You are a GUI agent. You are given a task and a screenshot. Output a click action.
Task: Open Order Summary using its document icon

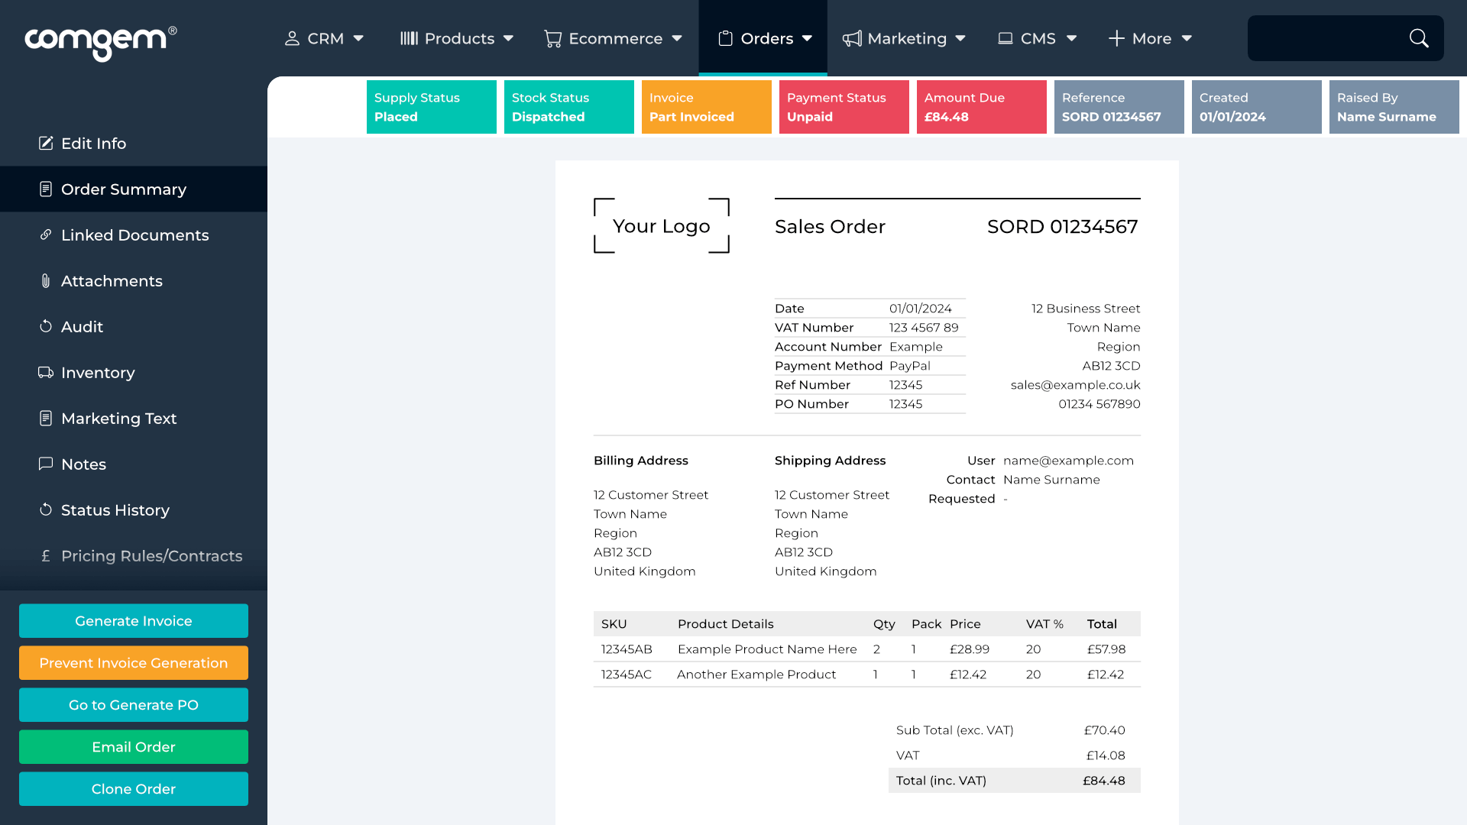(46, 189)
